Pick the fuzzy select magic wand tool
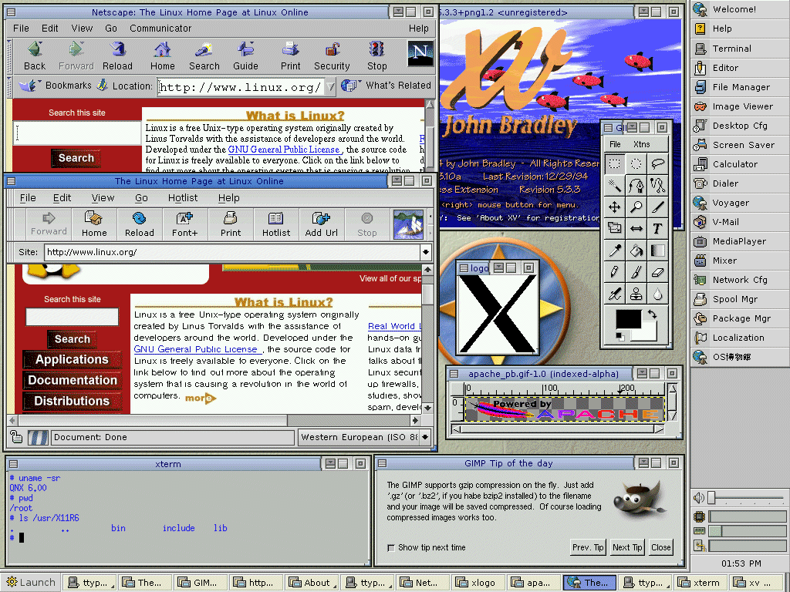Viewport: 790px width, 592px height. [x=614, y=185]
